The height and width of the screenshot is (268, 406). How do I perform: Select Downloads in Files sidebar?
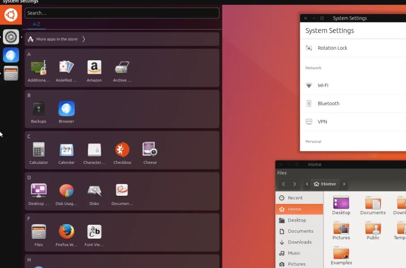pyautogui.click(x=299, y=242)
